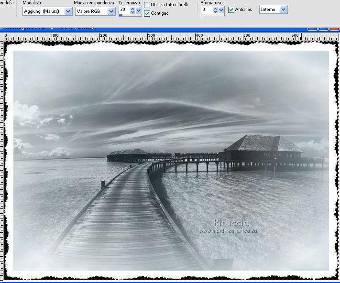Increase Sfumatura with the up stepper arrow
Screen dimensions: 340x283
pyautogui.click(x=215, y=8)
